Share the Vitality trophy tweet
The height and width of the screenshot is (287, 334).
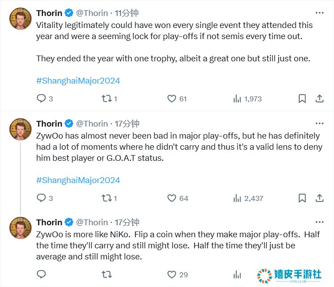click(319, 99)
